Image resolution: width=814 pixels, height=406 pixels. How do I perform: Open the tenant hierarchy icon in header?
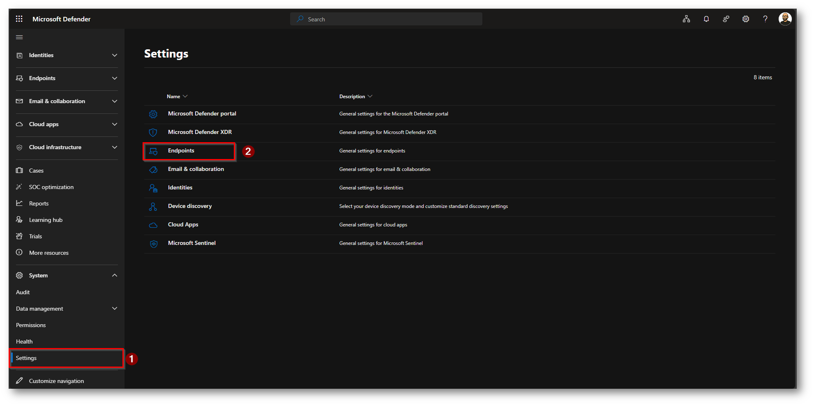686,19
